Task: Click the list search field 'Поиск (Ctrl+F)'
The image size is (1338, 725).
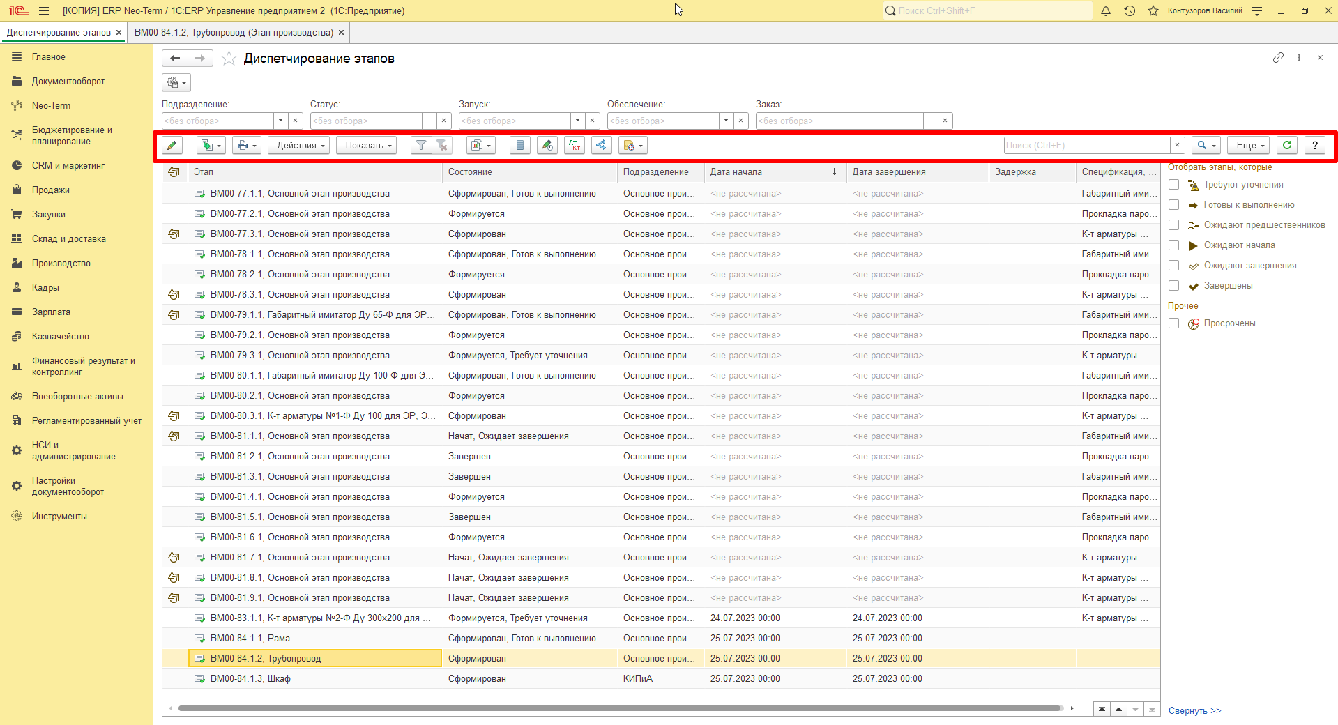Action: click(1087, 145)
